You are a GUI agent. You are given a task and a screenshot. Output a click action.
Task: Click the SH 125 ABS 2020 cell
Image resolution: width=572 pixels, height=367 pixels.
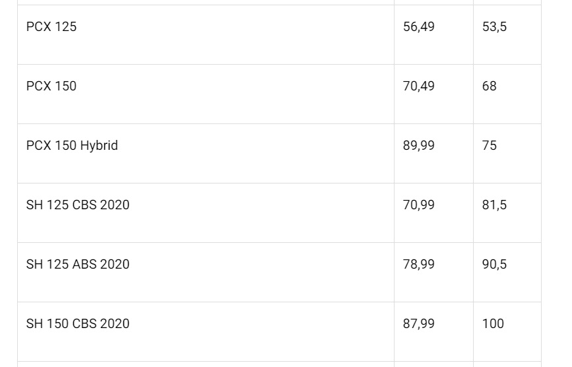click(x=78, y=265)
